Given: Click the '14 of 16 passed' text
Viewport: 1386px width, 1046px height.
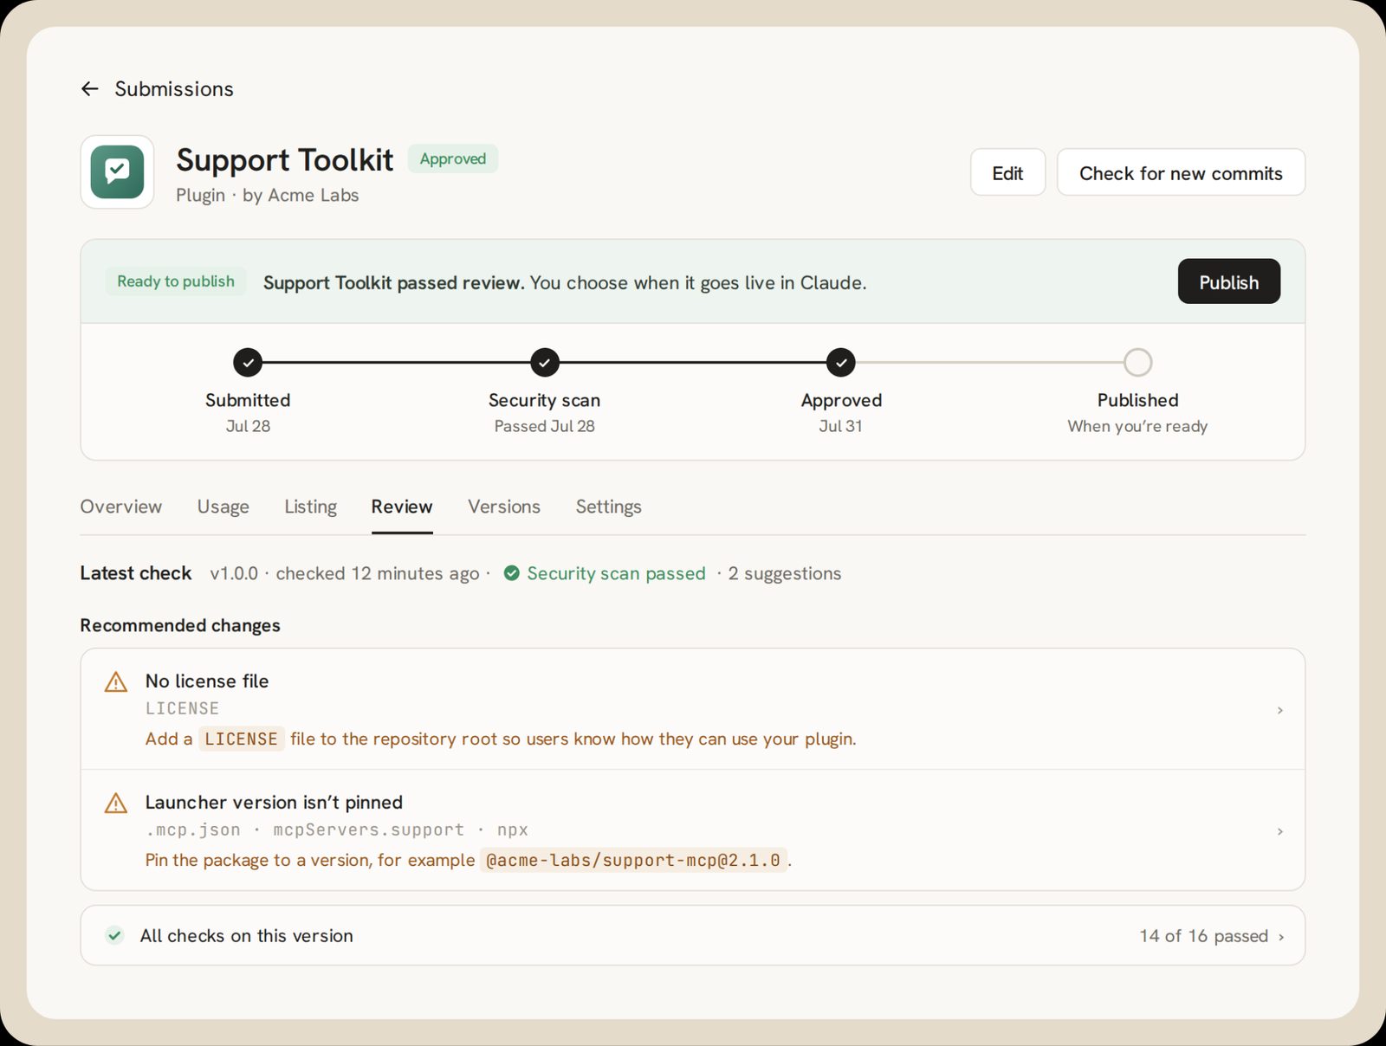Looking at the screenshot, I should tap(1203, 936).
